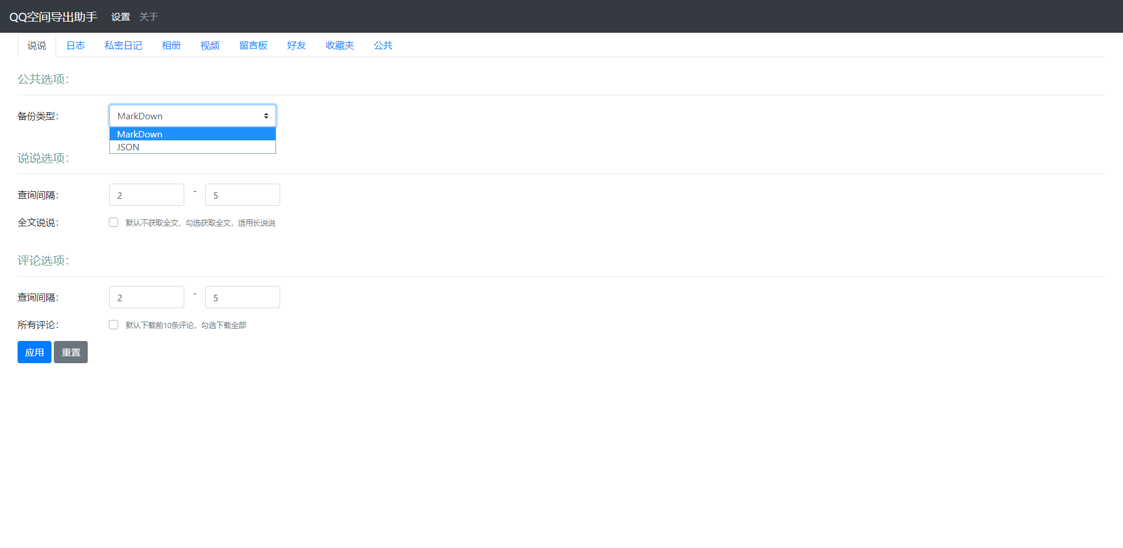Click the gray 重置 button

(71, 352)
